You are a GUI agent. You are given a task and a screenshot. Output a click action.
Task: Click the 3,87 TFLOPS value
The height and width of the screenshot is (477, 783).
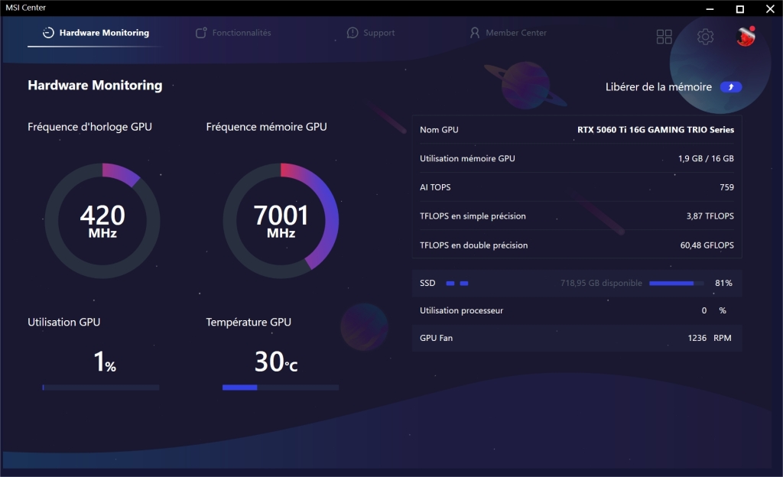click(x=710, y=216)
